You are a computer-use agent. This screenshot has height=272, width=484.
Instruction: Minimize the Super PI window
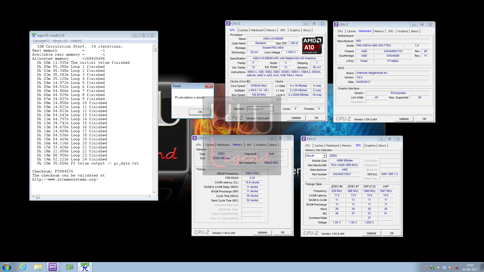(x=135, y=36)
